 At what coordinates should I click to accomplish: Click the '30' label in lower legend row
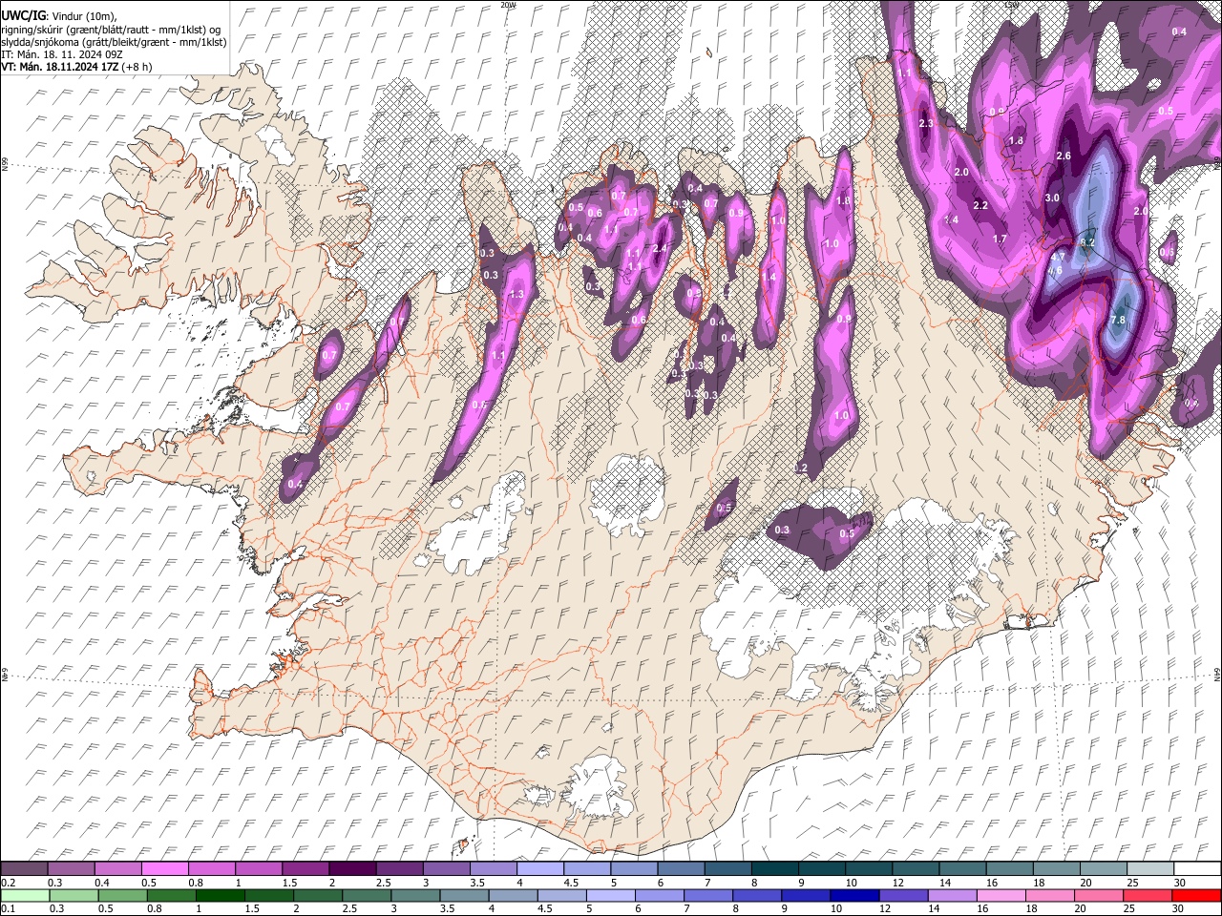click(x=1180, y=909)
